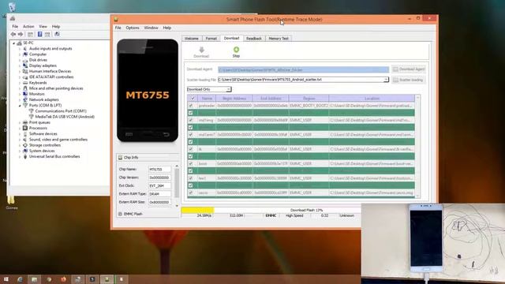Uncheck the boot partition checkbox
This screenshot has height=284, width=505.
[x=191, y=163]
